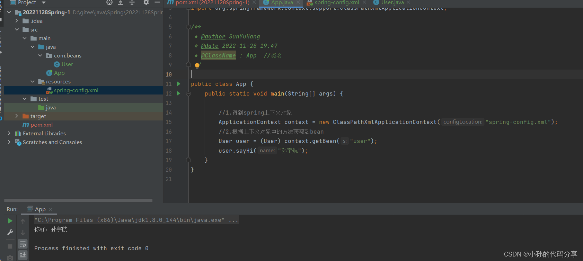Collapse Javadoc fold marker at line 5
Viewport: 583px width, 261px height.
point(188,27)
